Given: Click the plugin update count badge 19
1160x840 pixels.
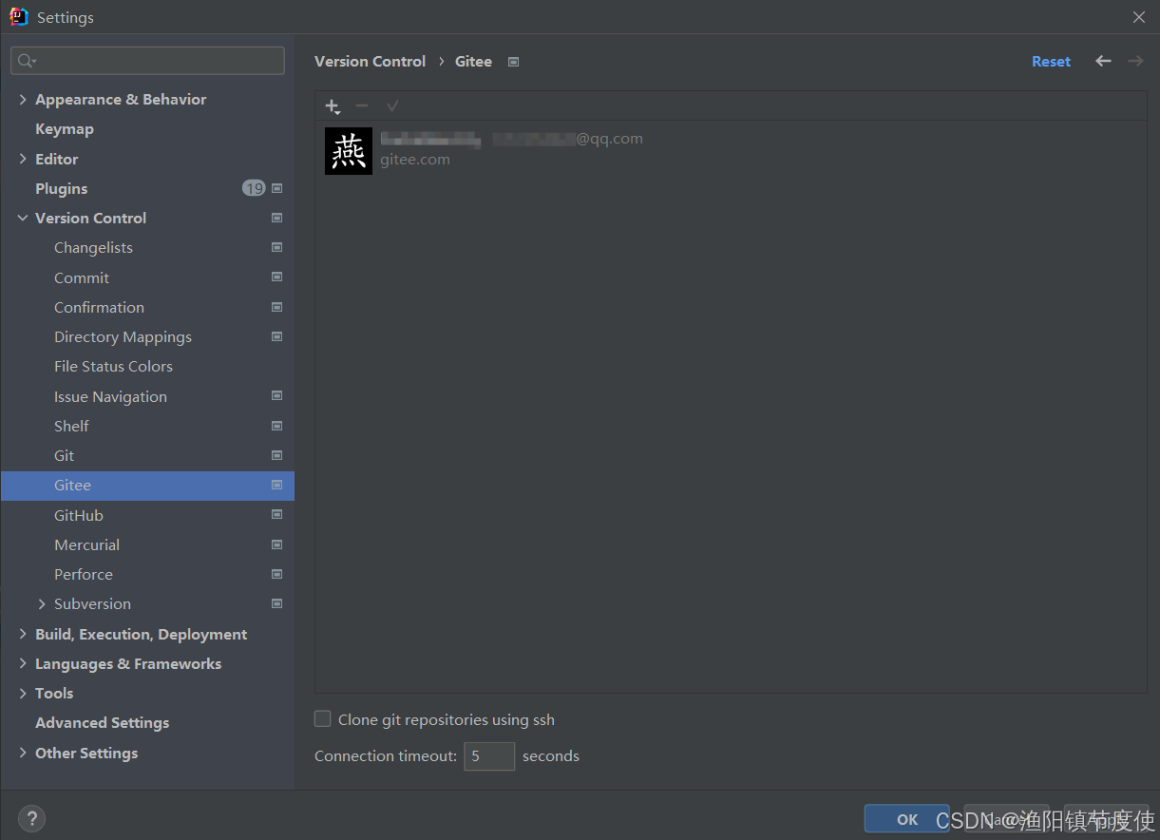Looking at the screenshot, I should click(x=254, y=188).
